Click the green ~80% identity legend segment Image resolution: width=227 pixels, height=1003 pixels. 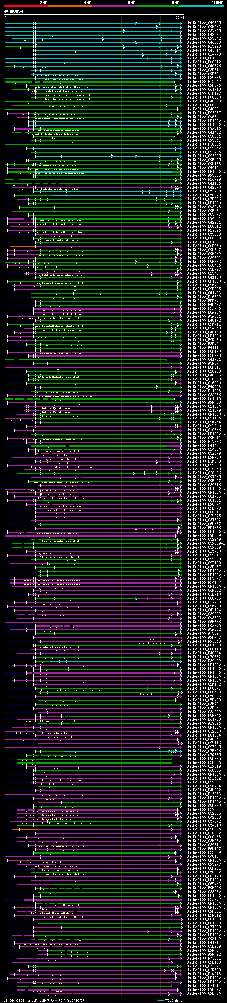coord(157,6)
